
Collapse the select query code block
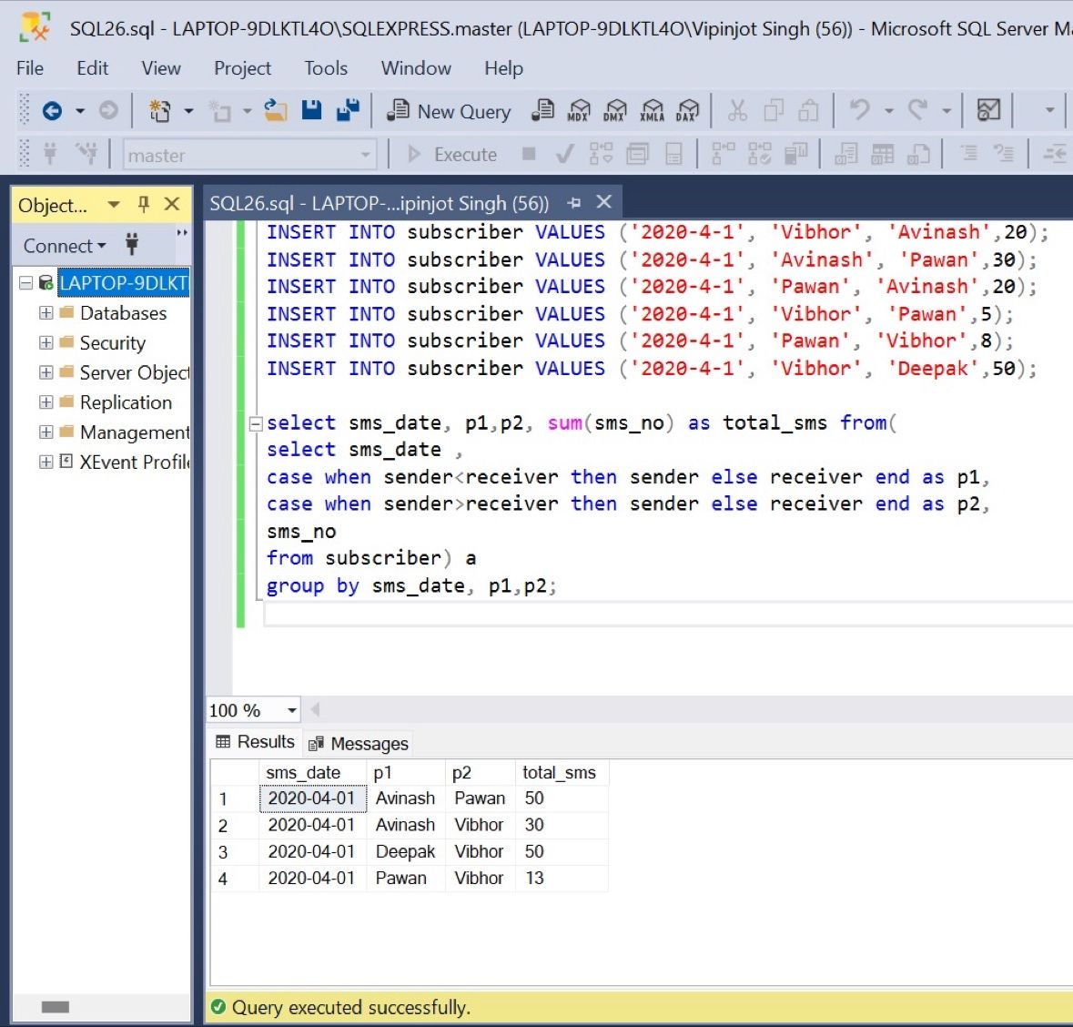point(256,423)
